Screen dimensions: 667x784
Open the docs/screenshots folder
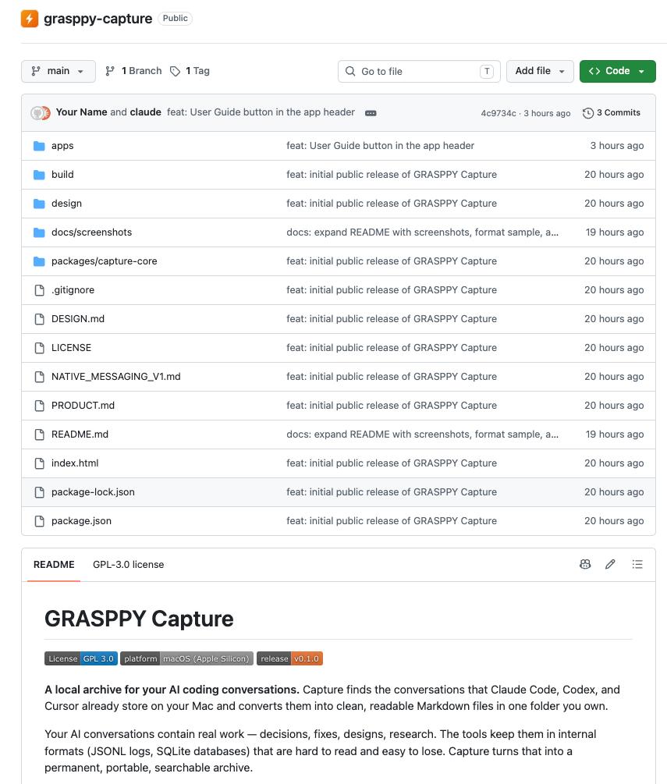pyautogui.click(x=91, y=232)
